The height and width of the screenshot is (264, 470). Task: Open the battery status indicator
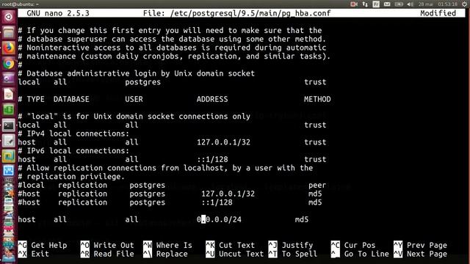(x=399, y=4)
